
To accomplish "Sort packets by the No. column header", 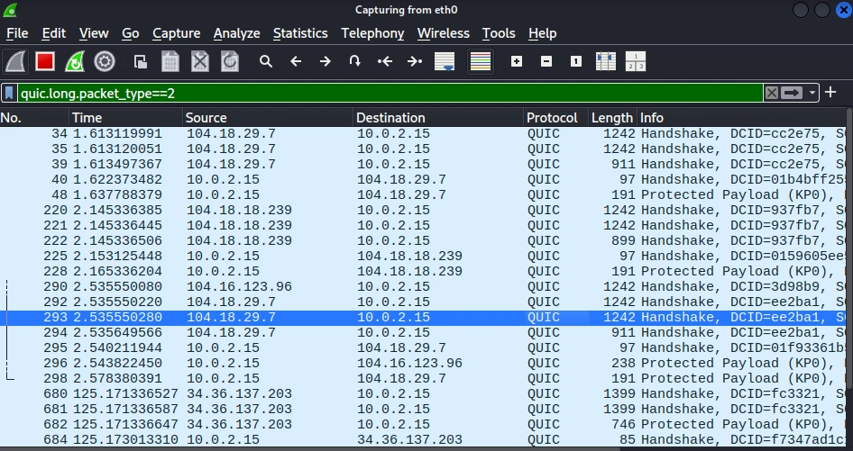I will pos(35,118).
